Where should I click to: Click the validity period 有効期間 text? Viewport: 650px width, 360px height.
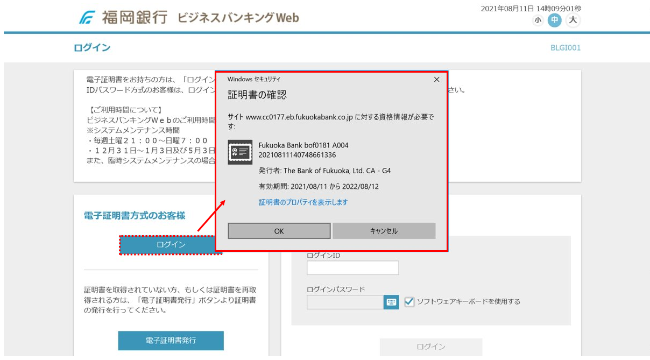319,187
